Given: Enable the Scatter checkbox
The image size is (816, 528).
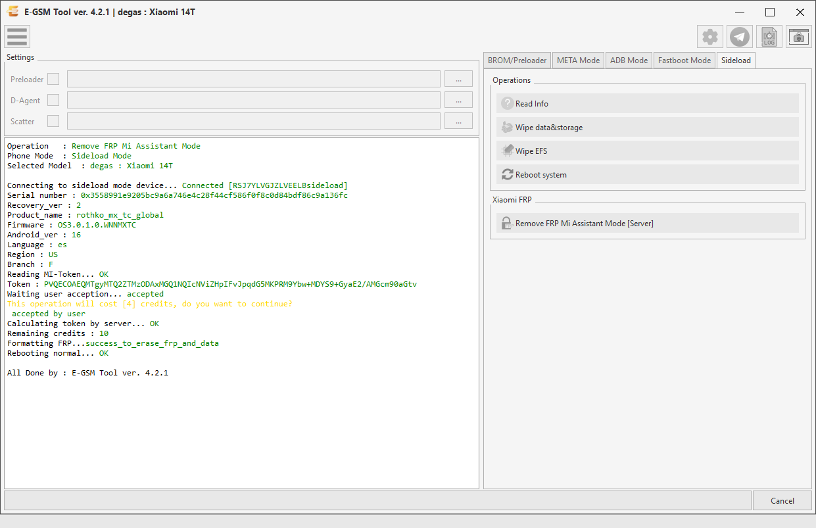Looking at the screenshot, I should point(53,121).
